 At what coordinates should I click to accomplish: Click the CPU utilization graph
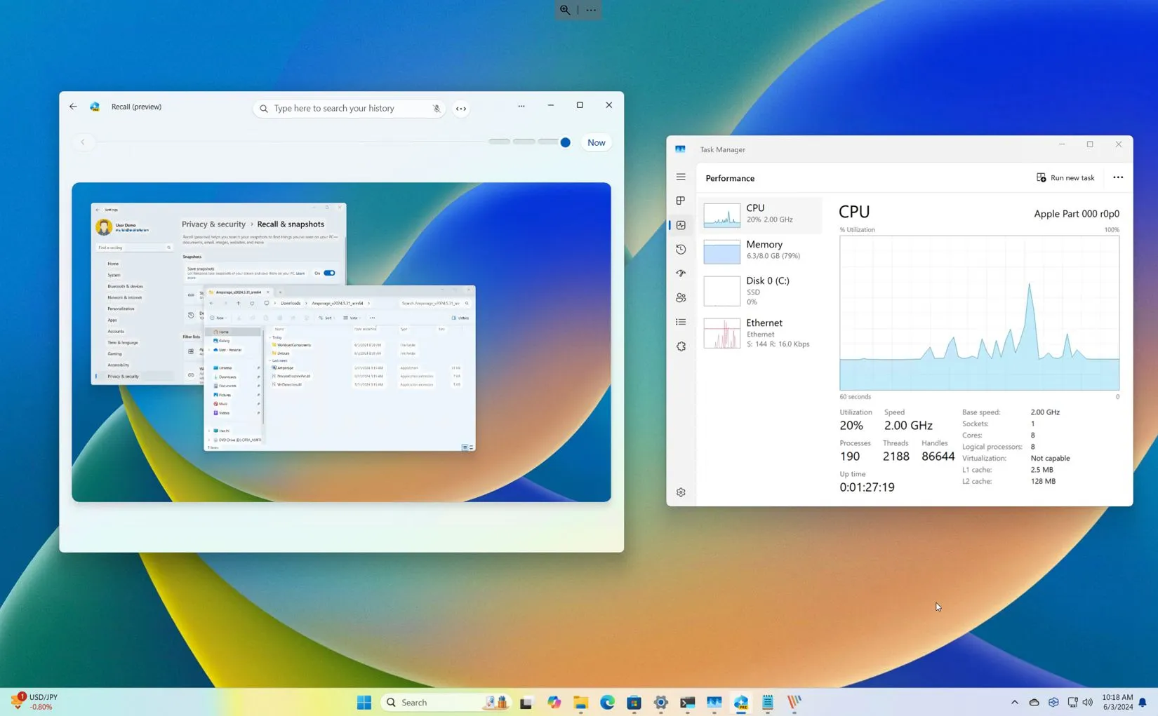(x=979, y=313)
